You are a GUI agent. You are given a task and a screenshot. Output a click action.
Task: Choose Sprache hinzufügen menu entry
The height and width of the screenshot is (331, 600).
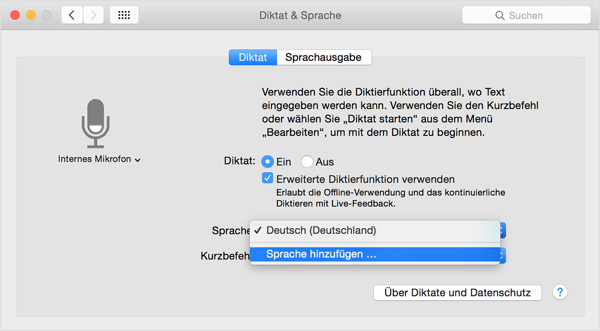321,254
